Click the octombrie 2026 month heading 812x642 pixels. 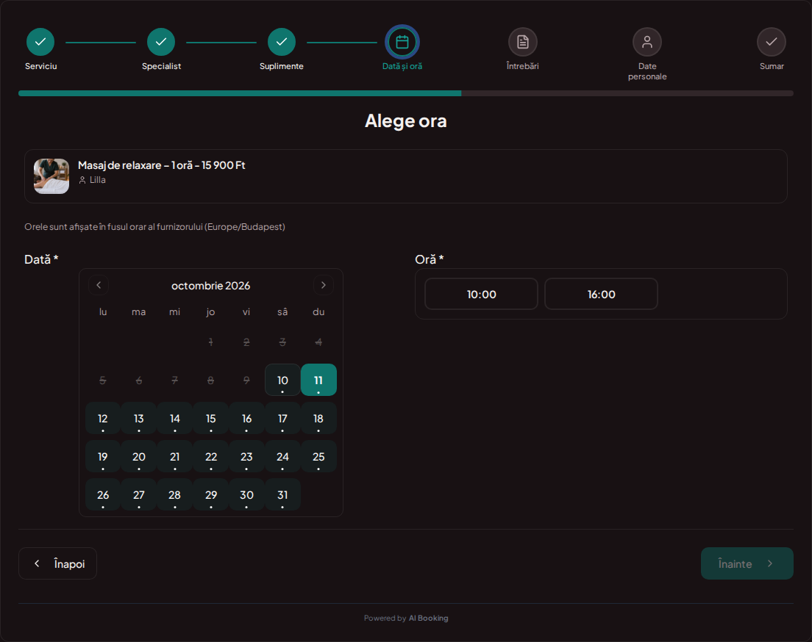click(211, 286)
